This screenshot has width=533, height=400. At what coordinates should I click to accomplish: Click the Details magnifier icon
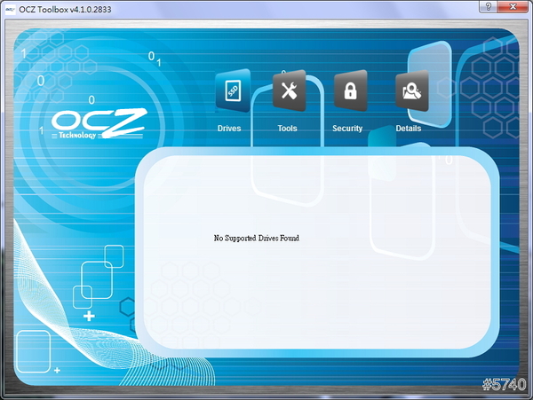(x=411, y=90)
